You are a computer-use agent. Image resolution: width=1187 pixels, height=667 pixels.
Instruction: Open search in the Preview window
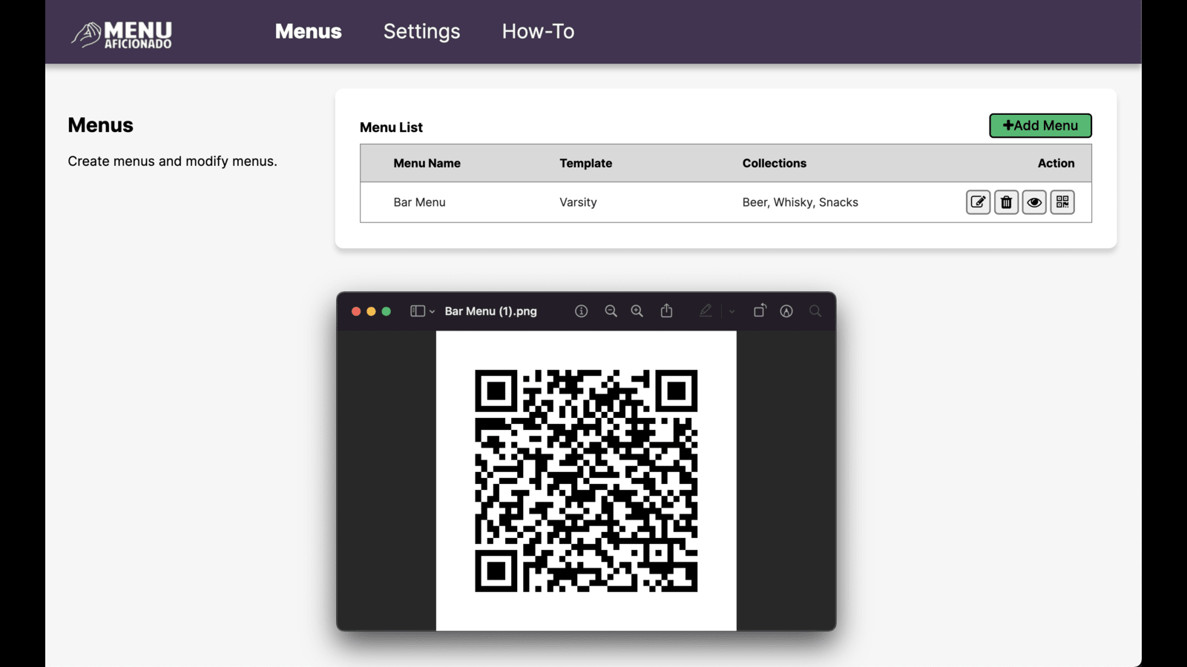[815, 311]
